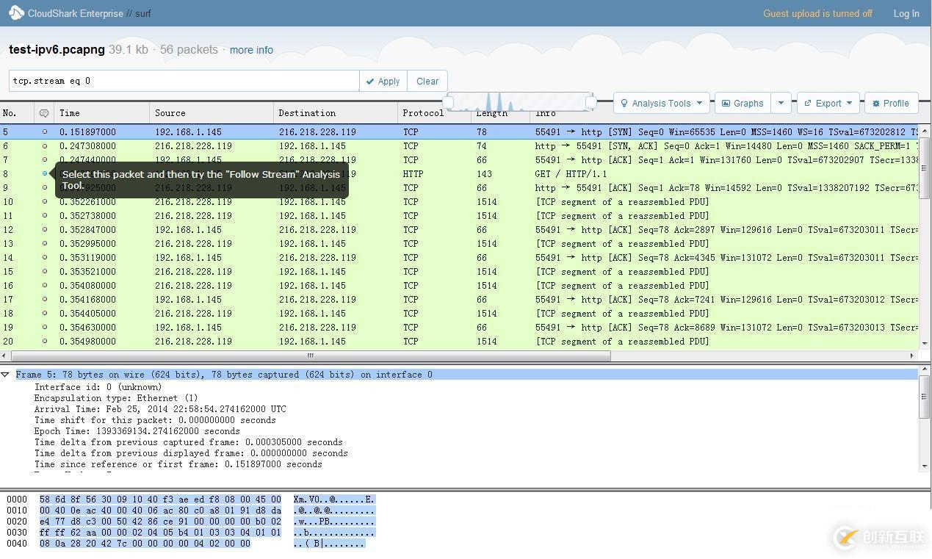Open the Profile gear button
This screenshot has width=932, height=559.
pos(891,104)
